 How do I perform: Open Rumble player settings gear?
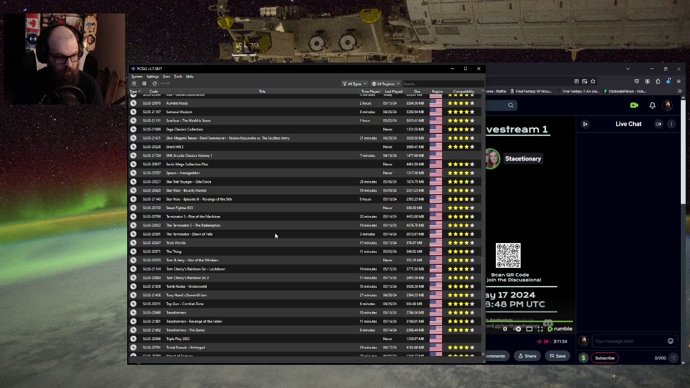(x=505, y=329)
